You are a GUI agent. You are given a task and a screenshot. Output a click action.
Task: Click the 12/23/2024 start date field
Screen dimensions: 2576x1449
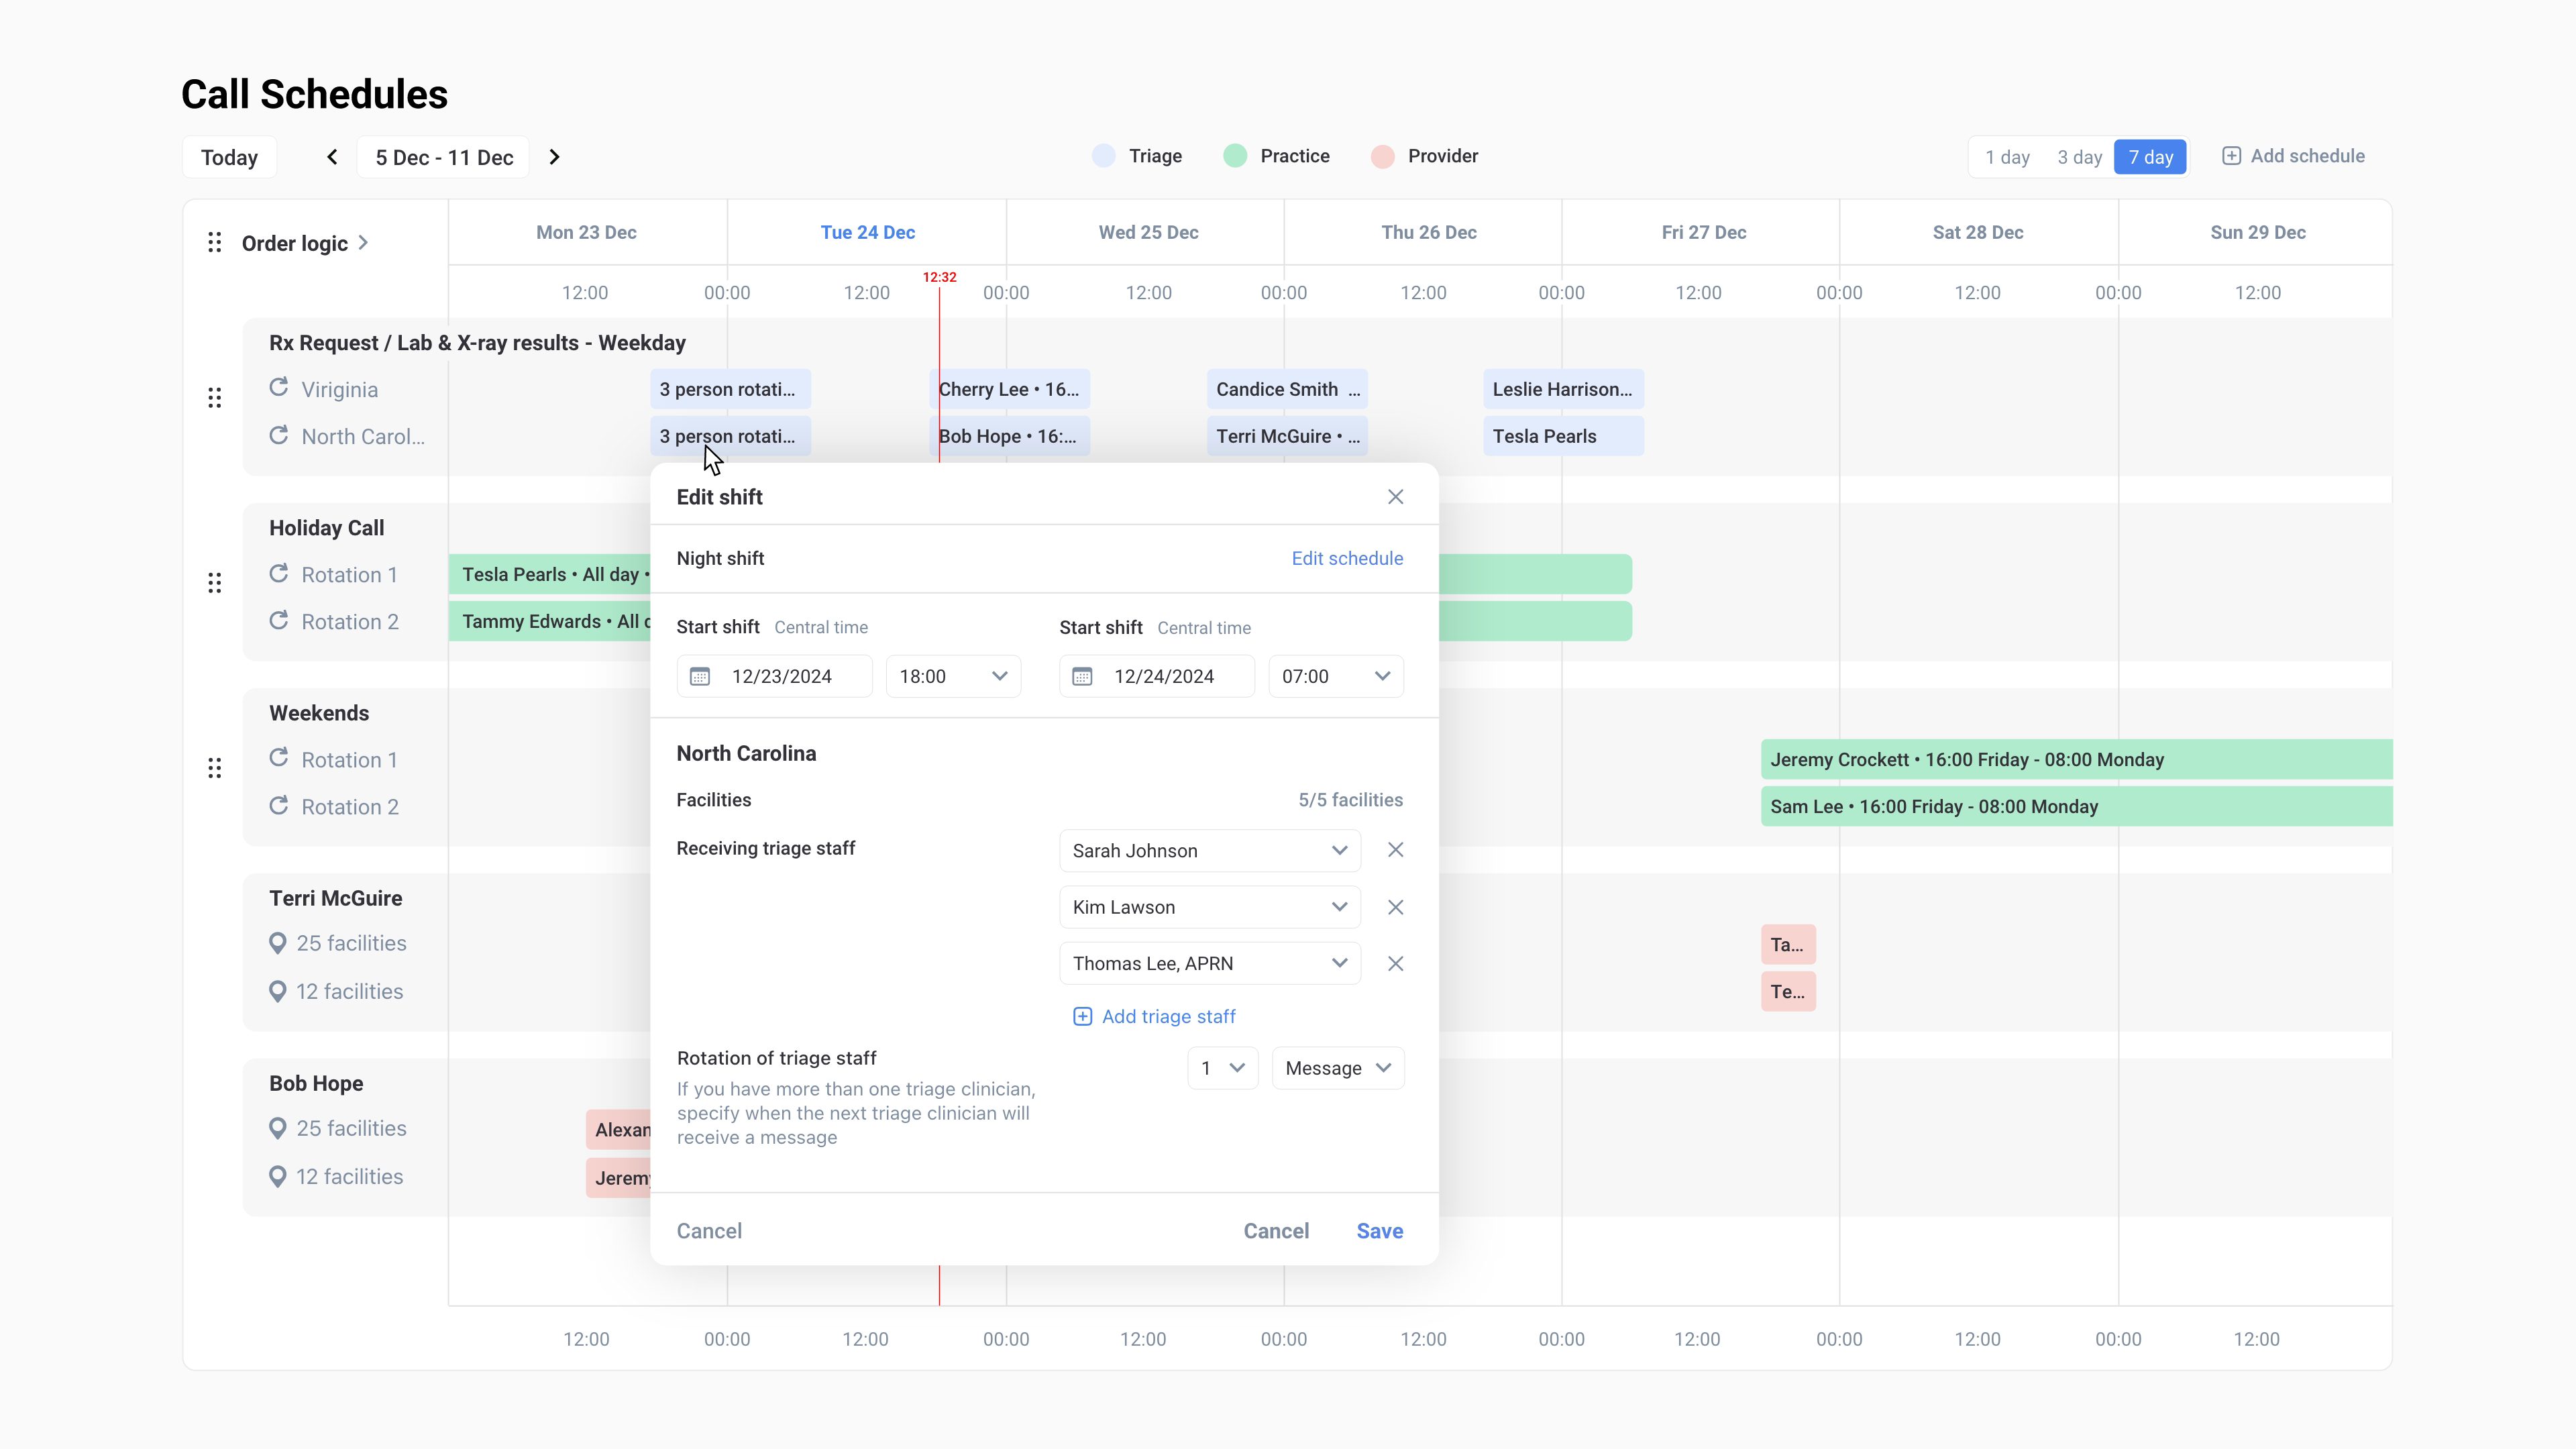(774, 677)
